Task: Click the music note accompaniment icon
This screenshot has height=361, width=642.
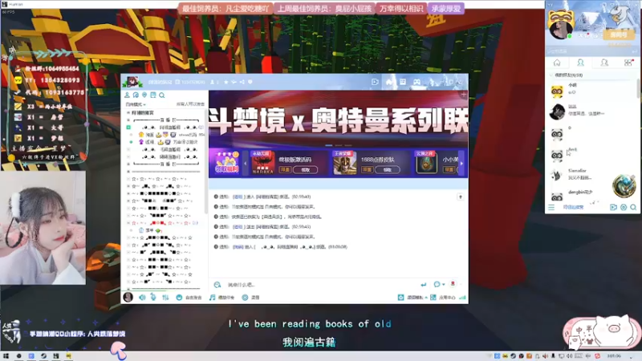Action: (212, 298)
